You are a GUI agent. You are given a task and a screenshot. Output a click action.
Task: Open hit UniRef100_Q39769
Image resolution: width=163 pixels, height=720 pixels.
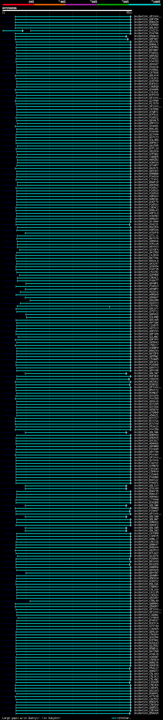click(146, 81)
